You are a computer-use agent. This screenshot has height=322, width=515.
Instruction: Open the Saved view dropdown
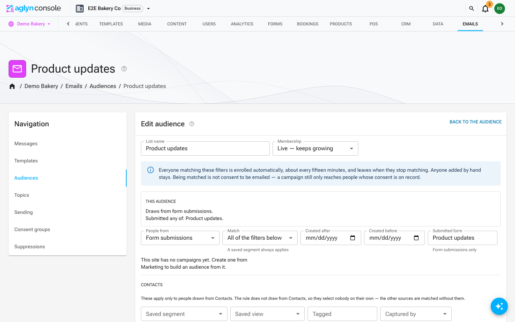[268, 314]
